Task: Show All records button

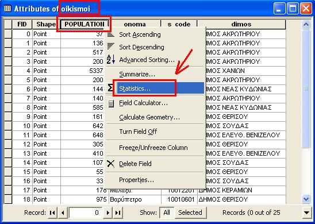Action: [167, 213]
